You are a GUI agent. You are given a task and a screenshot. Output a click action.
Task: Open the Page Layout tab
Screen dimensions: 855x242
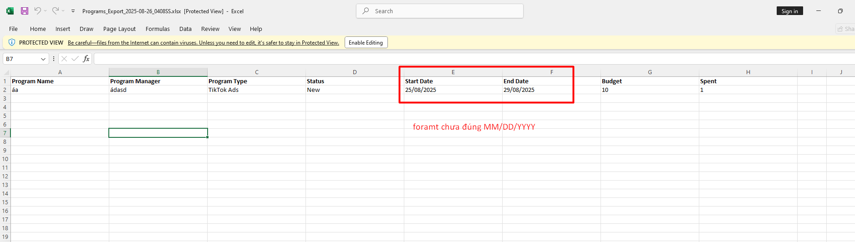point(119,29)
